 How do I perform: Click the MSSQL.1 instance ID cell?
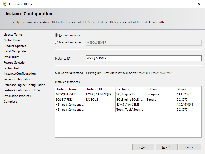click(100, 100)
